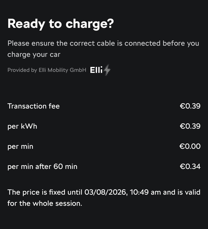Click the per min €0.00 price
The height and width of the screenshot is (229, 208).
[190, 146]
